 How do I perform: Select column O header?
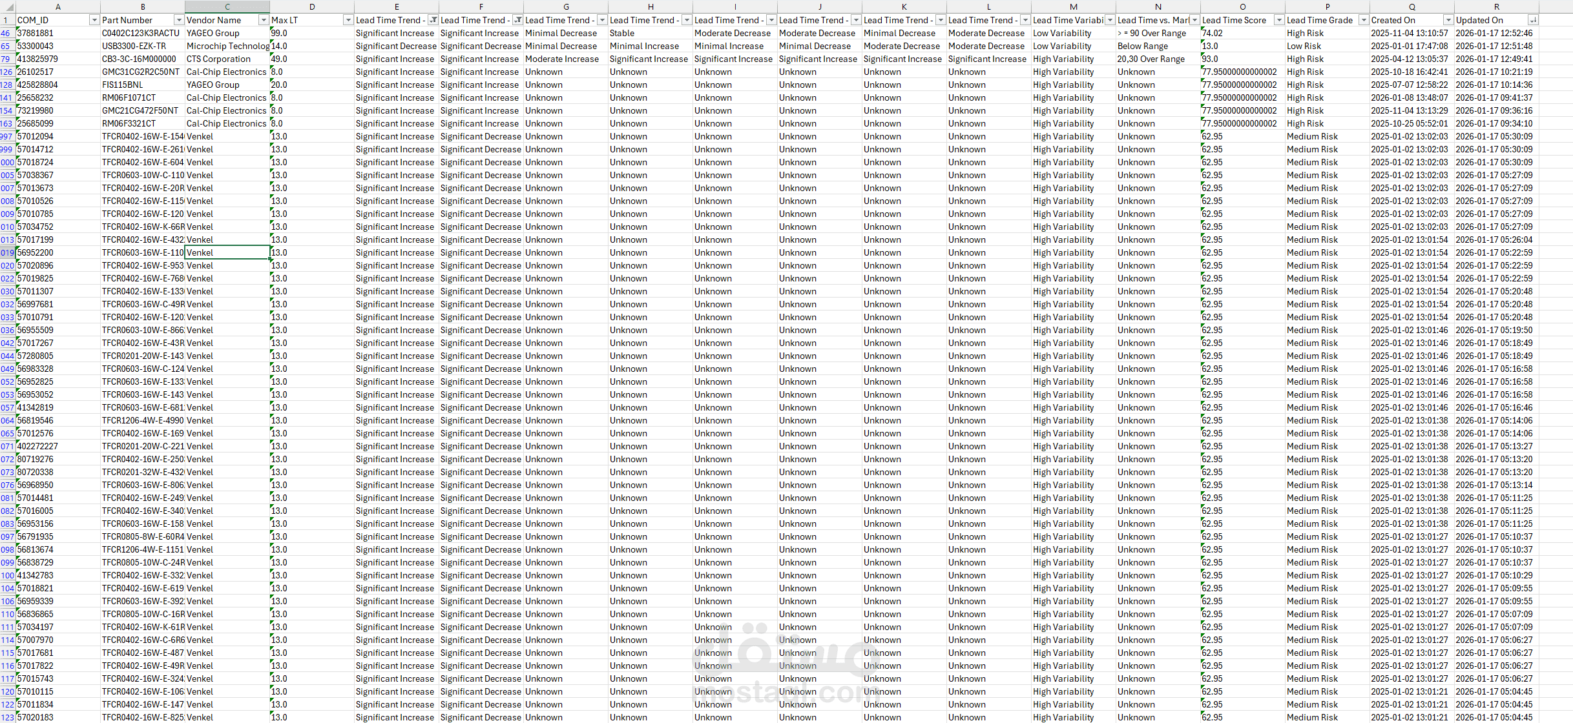pos(1242,7)
